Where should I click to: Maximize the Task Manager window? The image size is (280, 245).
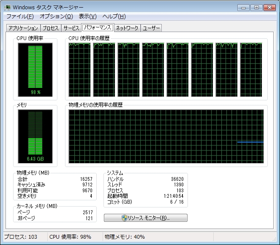(x=256, y=8)
